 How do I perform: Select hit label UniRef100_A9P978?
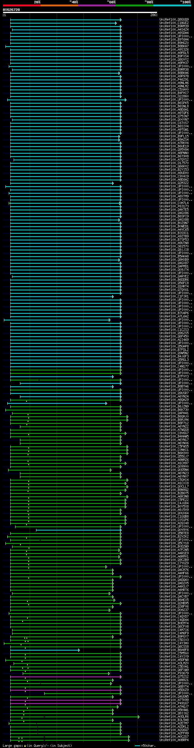coord(174,76)
